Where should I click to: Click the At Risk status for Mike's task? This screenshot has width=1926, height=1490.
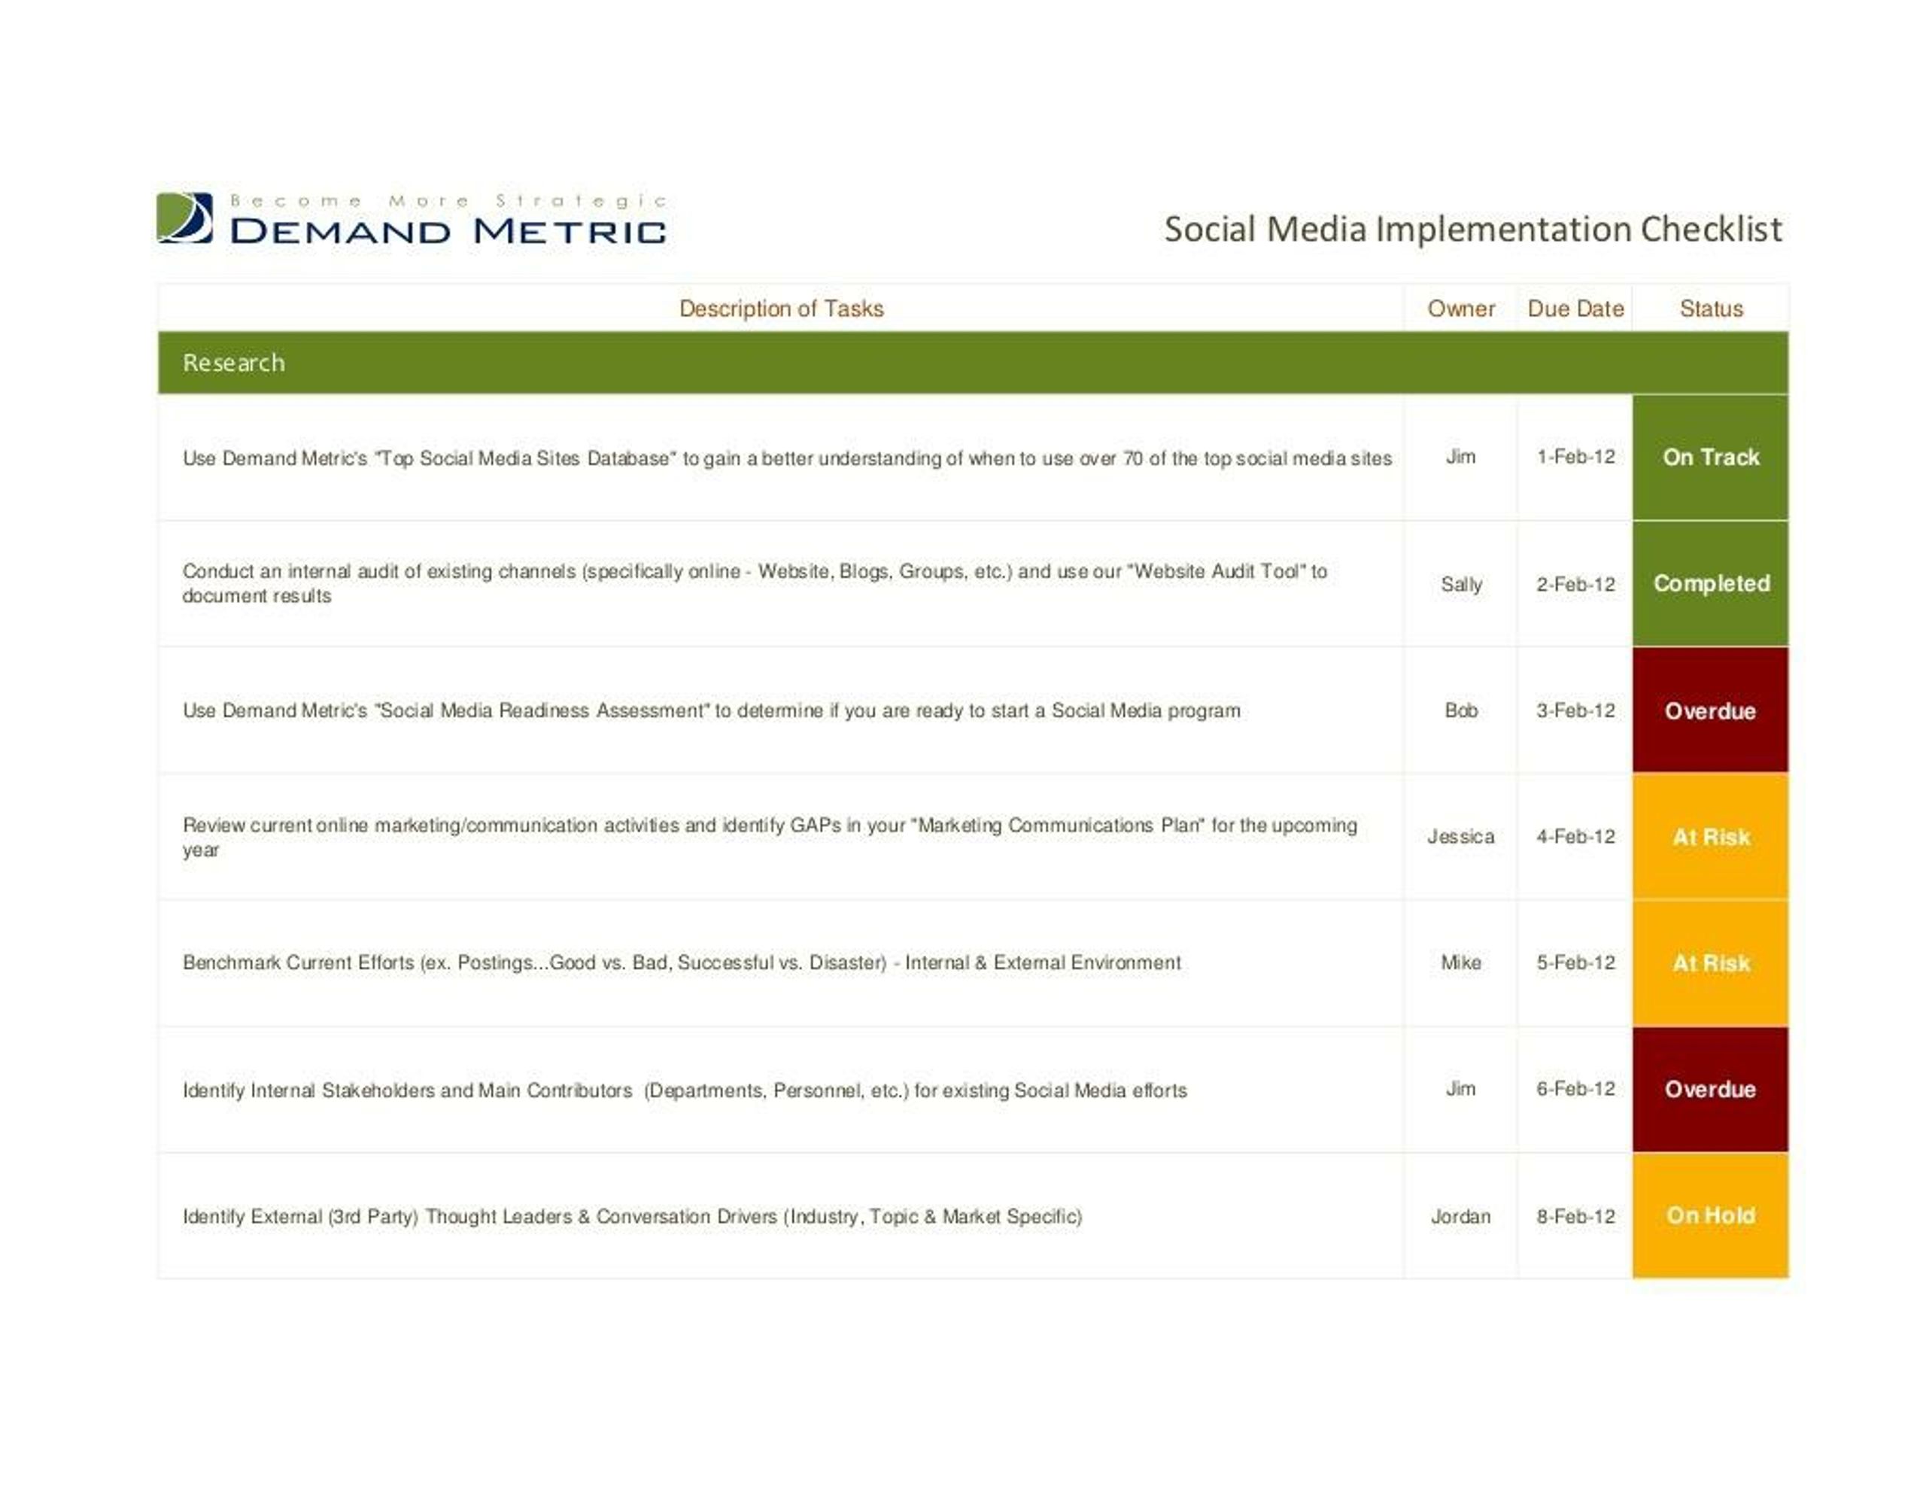point(1711,962)
